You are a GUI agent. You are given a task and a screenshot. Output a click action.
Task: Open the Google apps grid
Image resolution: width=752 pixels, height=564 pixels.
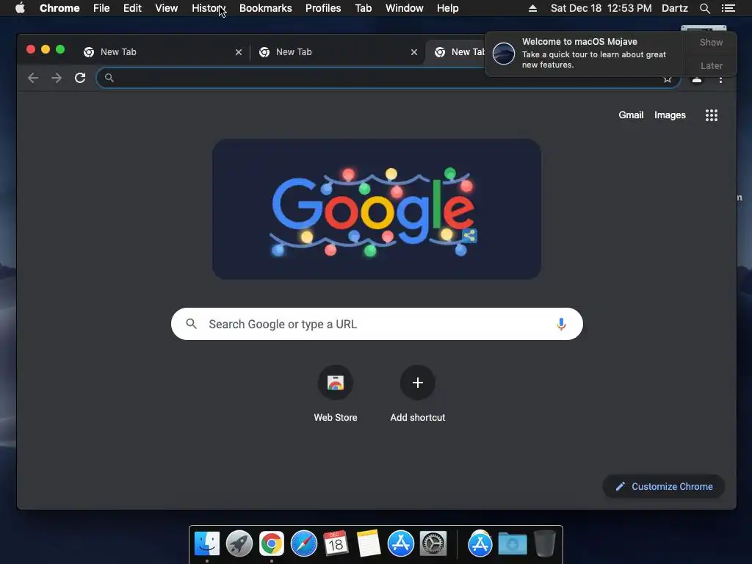tap(711, 115)
